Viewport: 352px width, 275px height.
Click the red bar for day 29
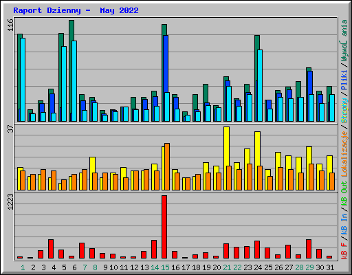click(x=309, y=249)
